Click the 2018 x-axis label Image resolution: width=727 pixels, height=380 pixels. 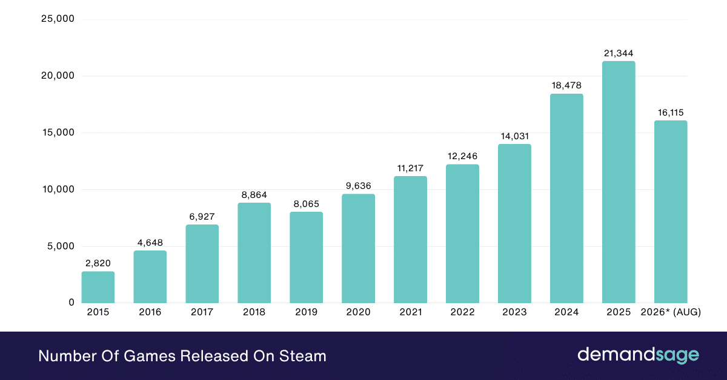click(x=254, y=313)
